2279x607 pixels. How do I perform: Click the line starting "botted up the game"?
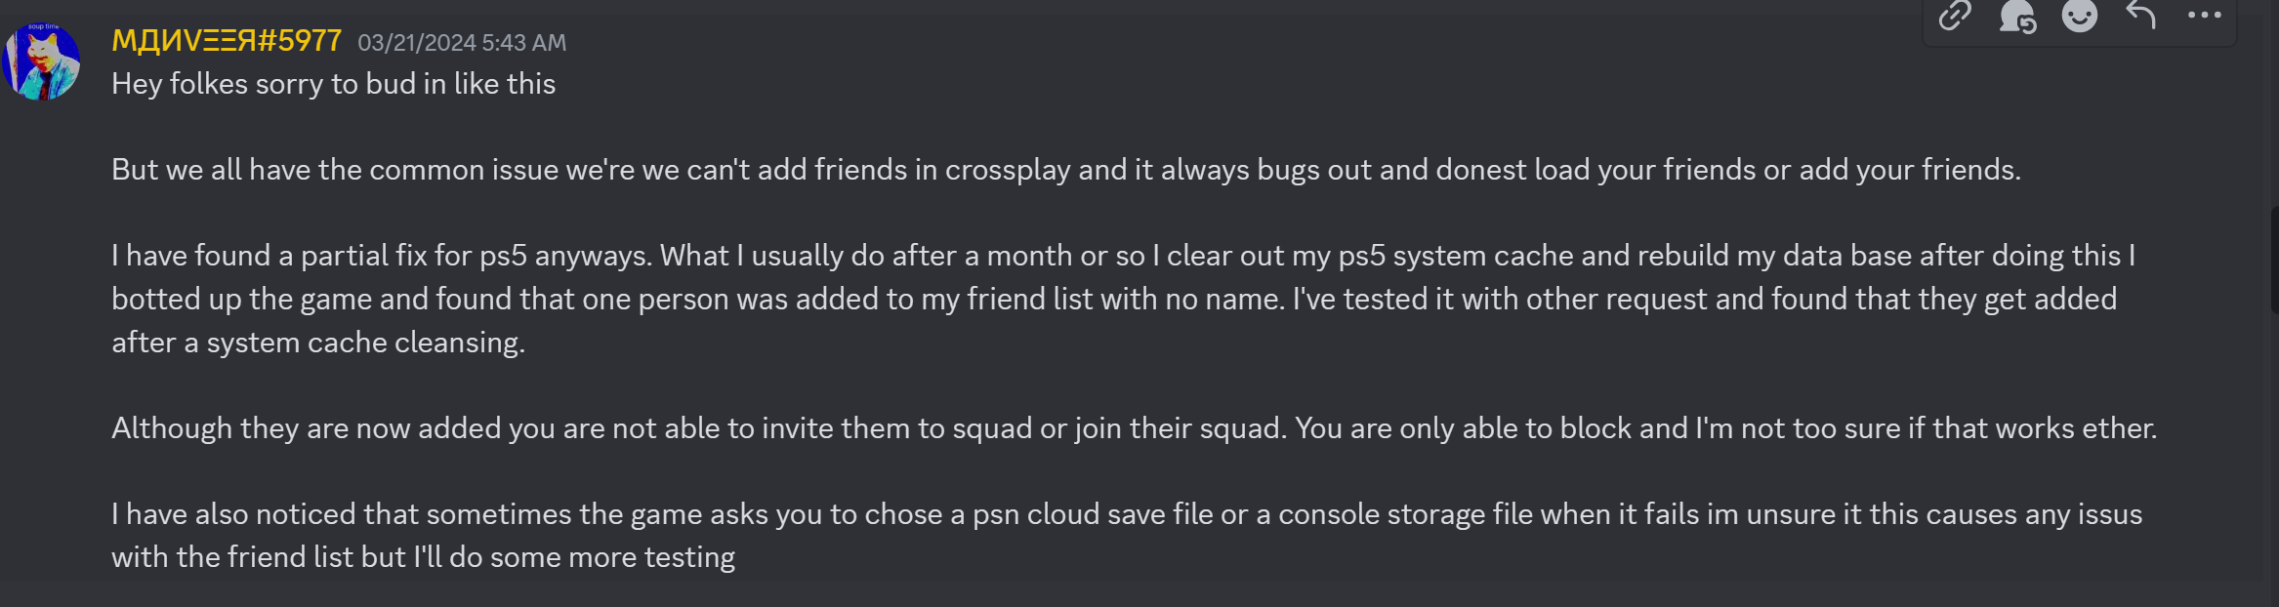coord(1113,299)
